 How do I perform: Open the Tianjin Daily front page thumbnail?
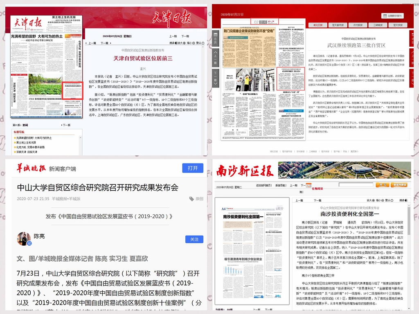coord(46,67)
